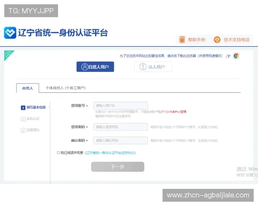
Task: Click the 辽宁省统一身份认证平台 title
Action: (x=63, y=33)
